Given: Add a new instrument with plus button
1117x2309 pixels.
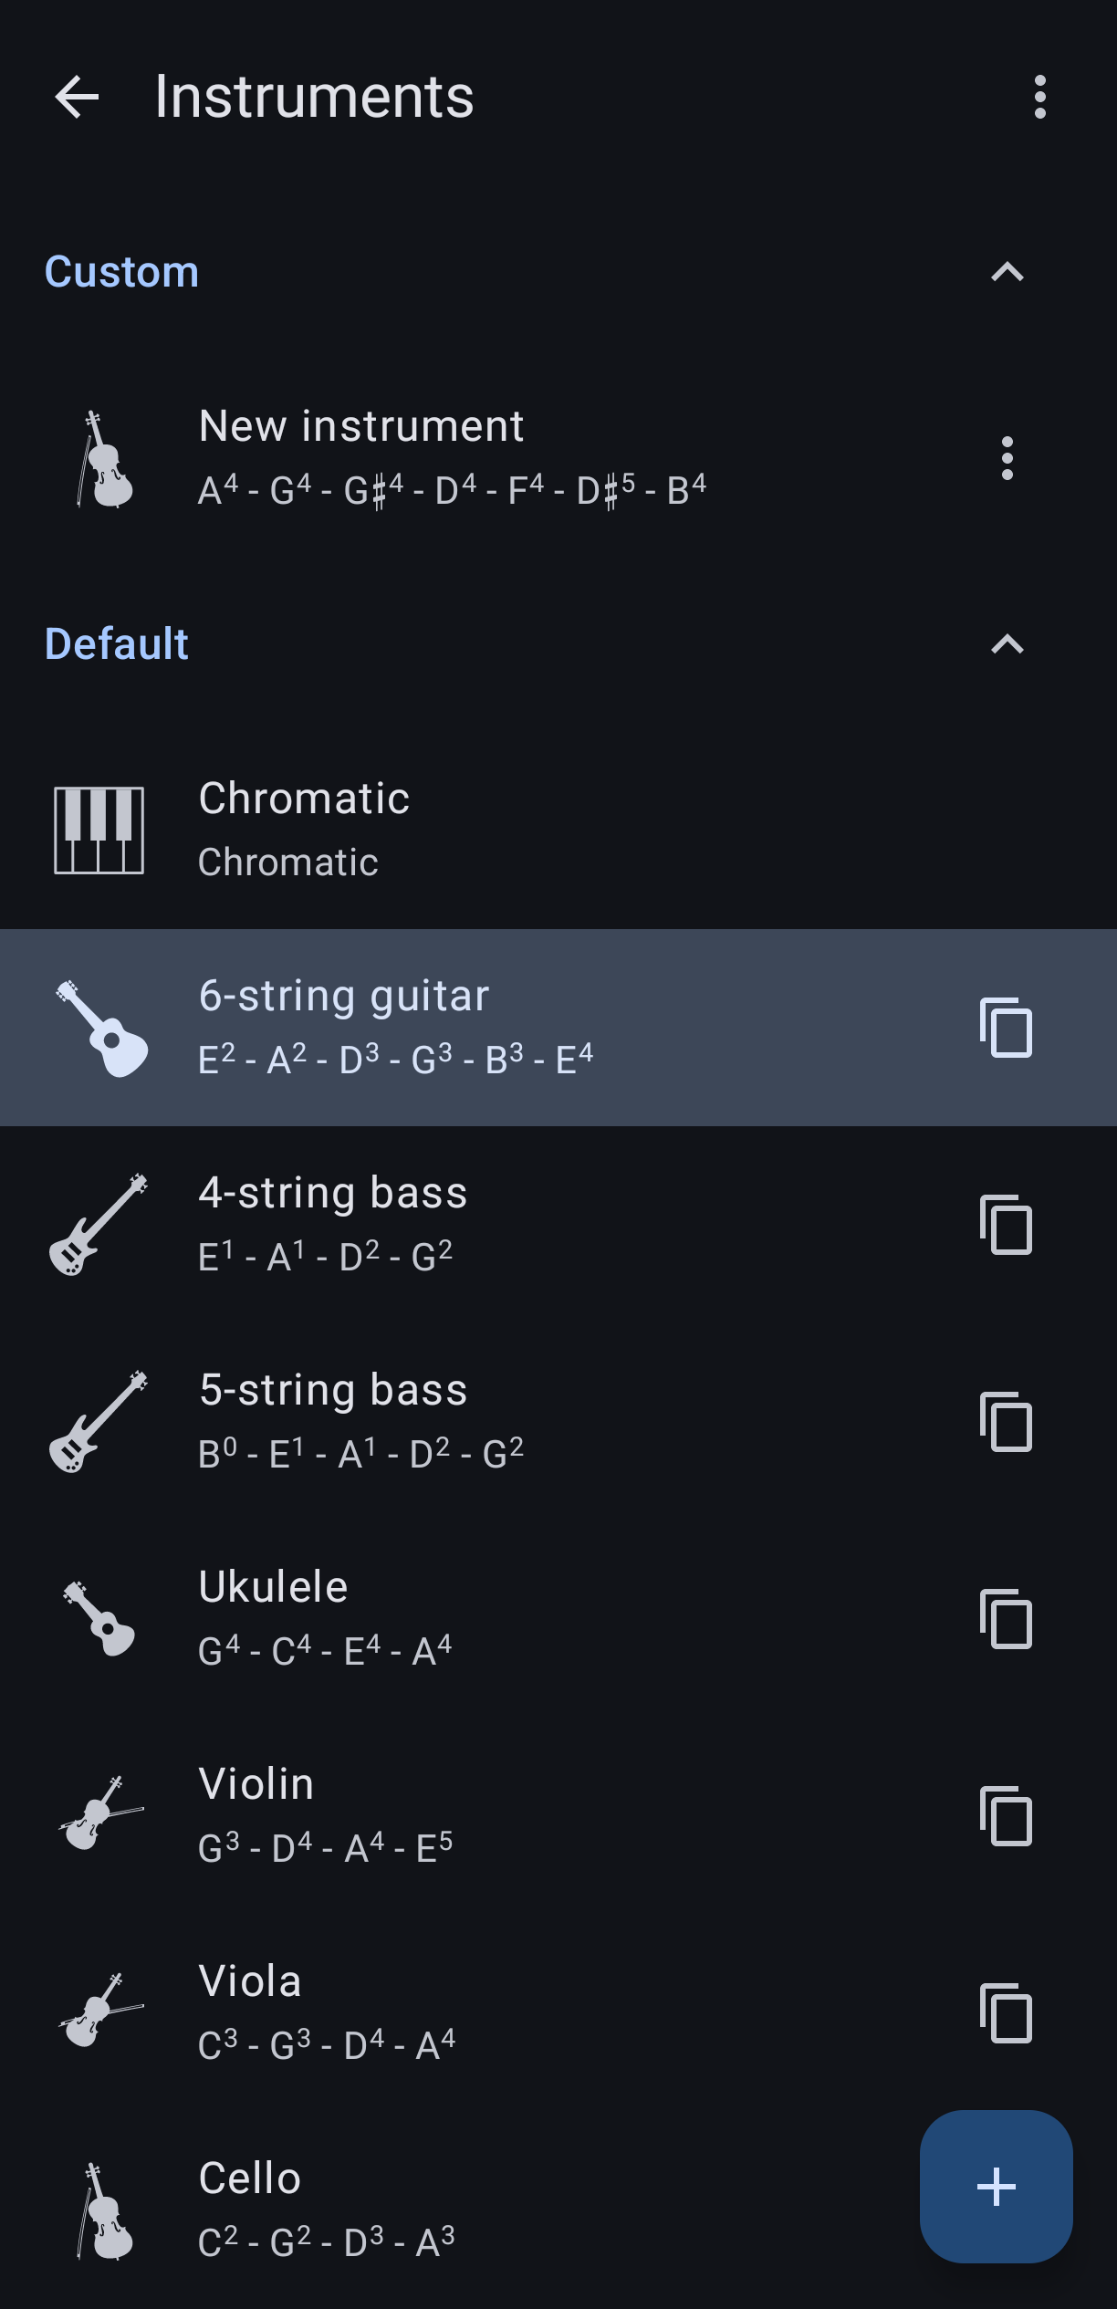Looking at the screenshot, I should pyautogui.click(x=996, y=2187).
